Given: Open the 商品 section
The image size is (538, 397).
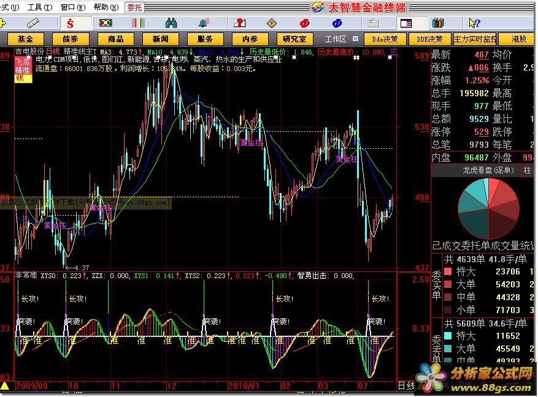Looking at the screenshot, I should [115, 39].
